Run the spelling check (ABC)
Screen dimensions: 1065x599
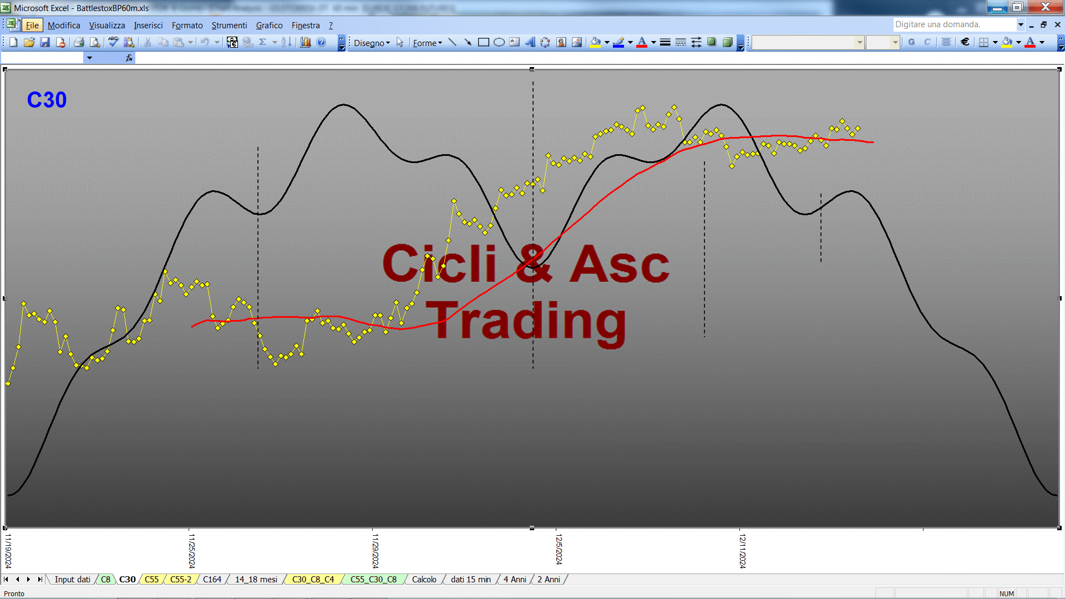tap(113, 42)
